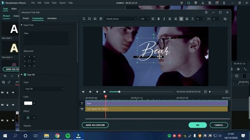This screenshot has height=140, width=250.
Task: Zoom out the dialog timeline with minus icon
Action: point(205,92)
